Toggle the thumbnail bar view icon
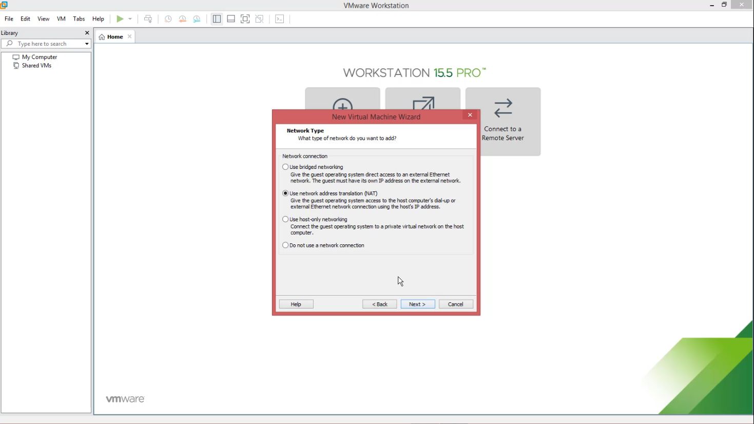This screenshot has height=424, width=754. click(231, 19)
